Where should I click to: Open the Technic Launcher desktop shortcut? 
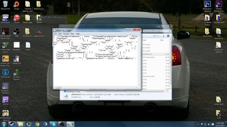(x=5, y=73)
